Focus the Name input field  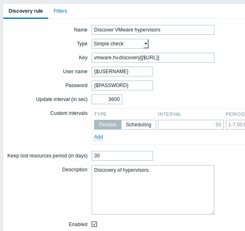click(x=153, y=30)
